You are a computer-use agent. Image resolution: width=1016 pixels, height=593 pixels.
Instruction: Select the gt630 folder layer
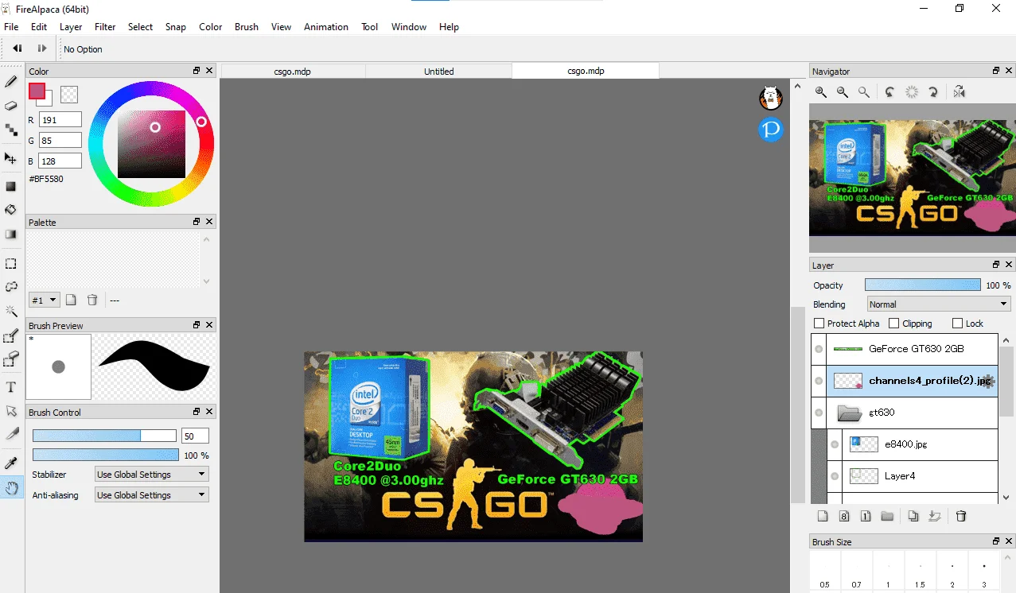[912, 413]
